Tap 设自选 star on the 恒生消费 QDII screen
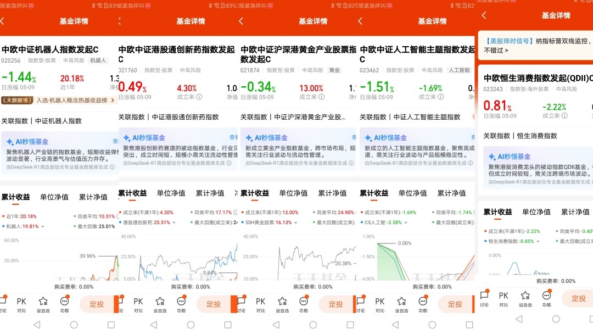 click(x=525, y=298)
